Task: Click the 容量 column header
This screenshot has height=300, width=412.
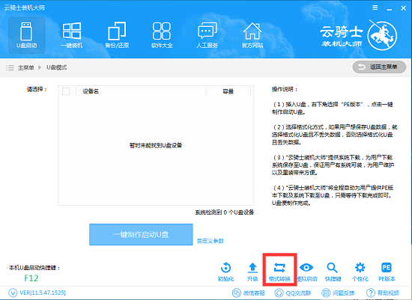Action: pos(228,91)
